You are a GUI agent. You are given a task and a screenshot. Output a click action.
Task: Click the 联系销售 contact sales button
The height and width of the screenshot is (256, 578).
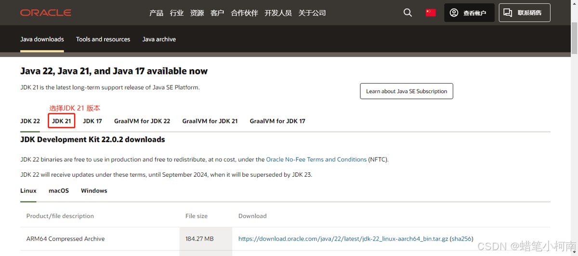click(x=525, y=13)
